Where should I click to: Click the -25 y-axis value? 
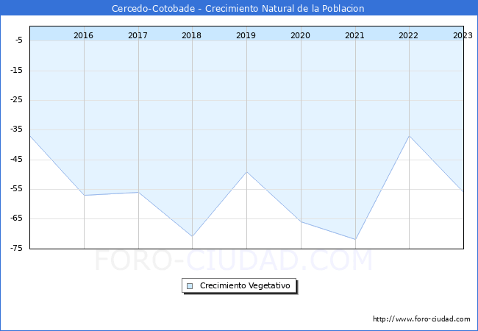pyautogui.click(x=16, y=99)
